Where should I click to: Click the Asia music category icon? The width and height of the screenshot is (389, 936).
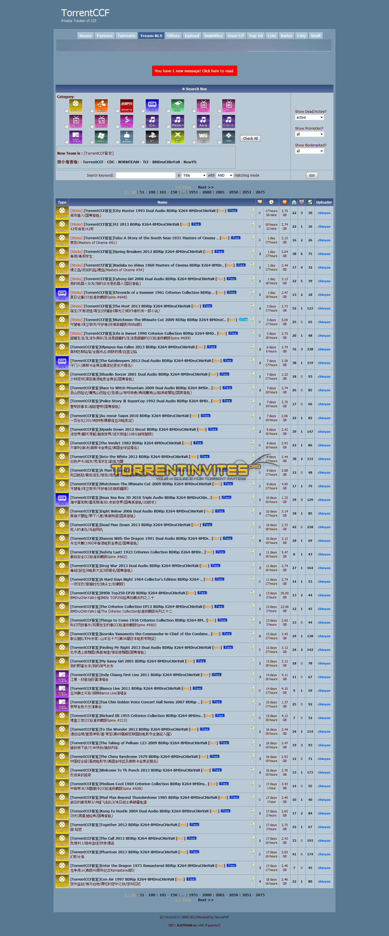[203, 121]
